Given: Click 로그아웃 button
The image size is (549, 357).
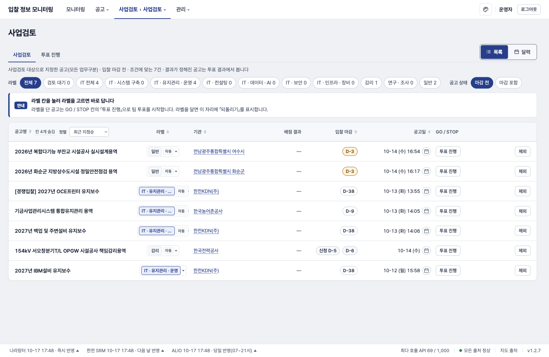Looking at the screenshot, I should pos(529,10).
